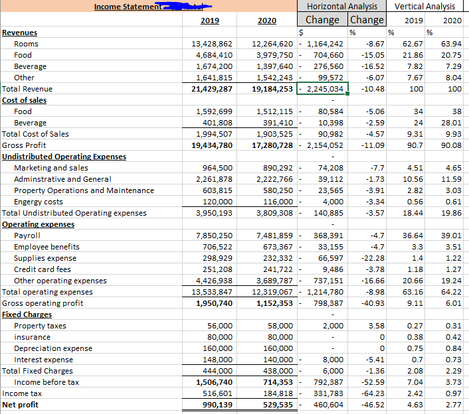Click Payroll 2019 value 7,850,250
Viewport: 469px width, 414px height.
pos(214,236)
